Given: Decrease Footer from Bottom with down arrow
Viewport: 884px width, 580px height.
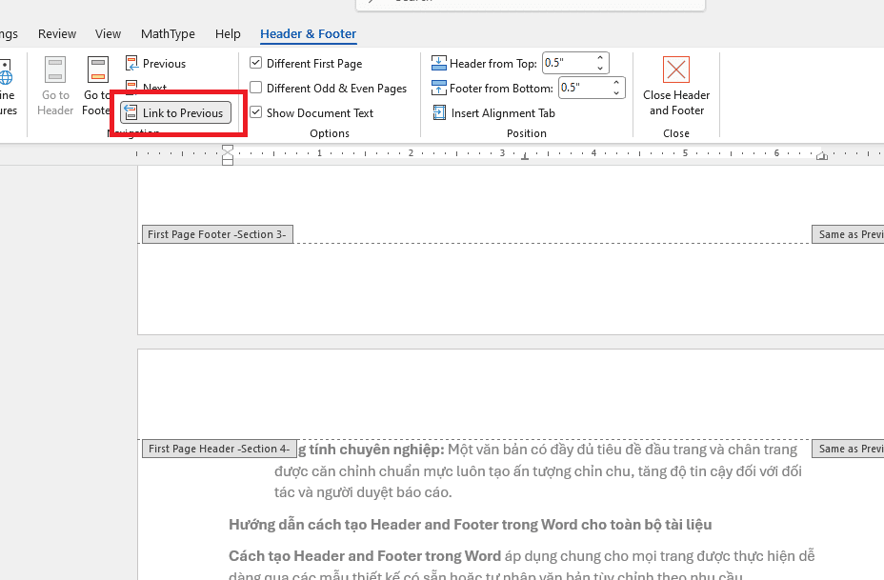Looking at the screenshot, I should pos(616,93).
